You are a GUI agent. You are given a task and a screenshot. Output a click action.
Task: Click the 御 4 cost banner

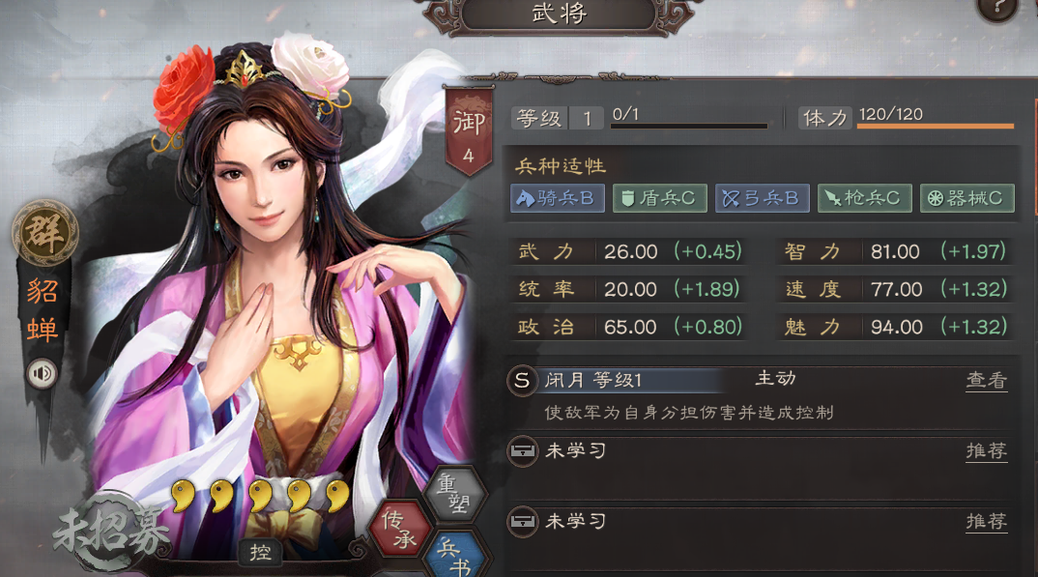click(469, 132)
